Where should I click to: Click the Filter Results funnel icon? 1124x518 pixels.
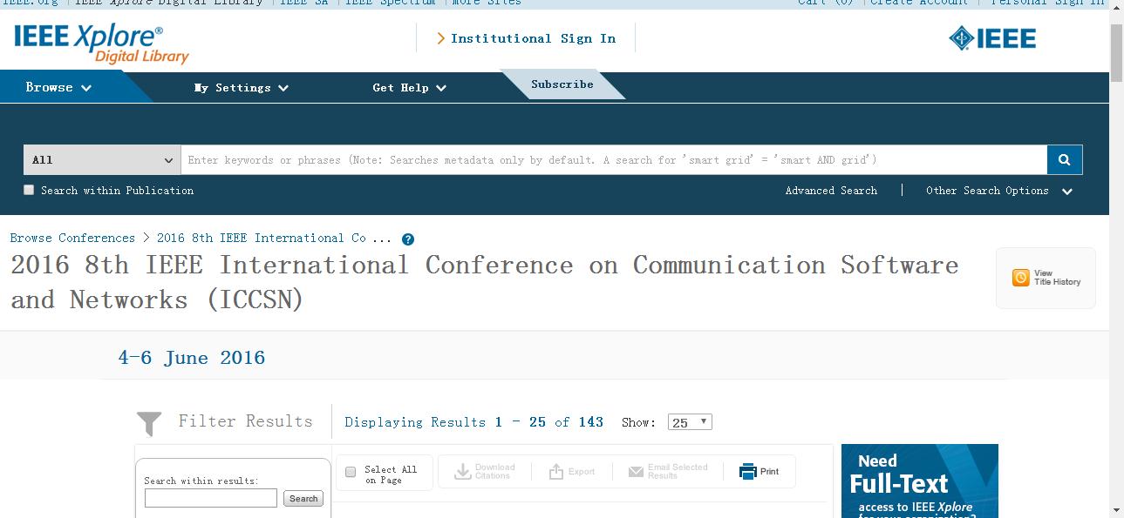pyautogui.click(x=149, y=424)
